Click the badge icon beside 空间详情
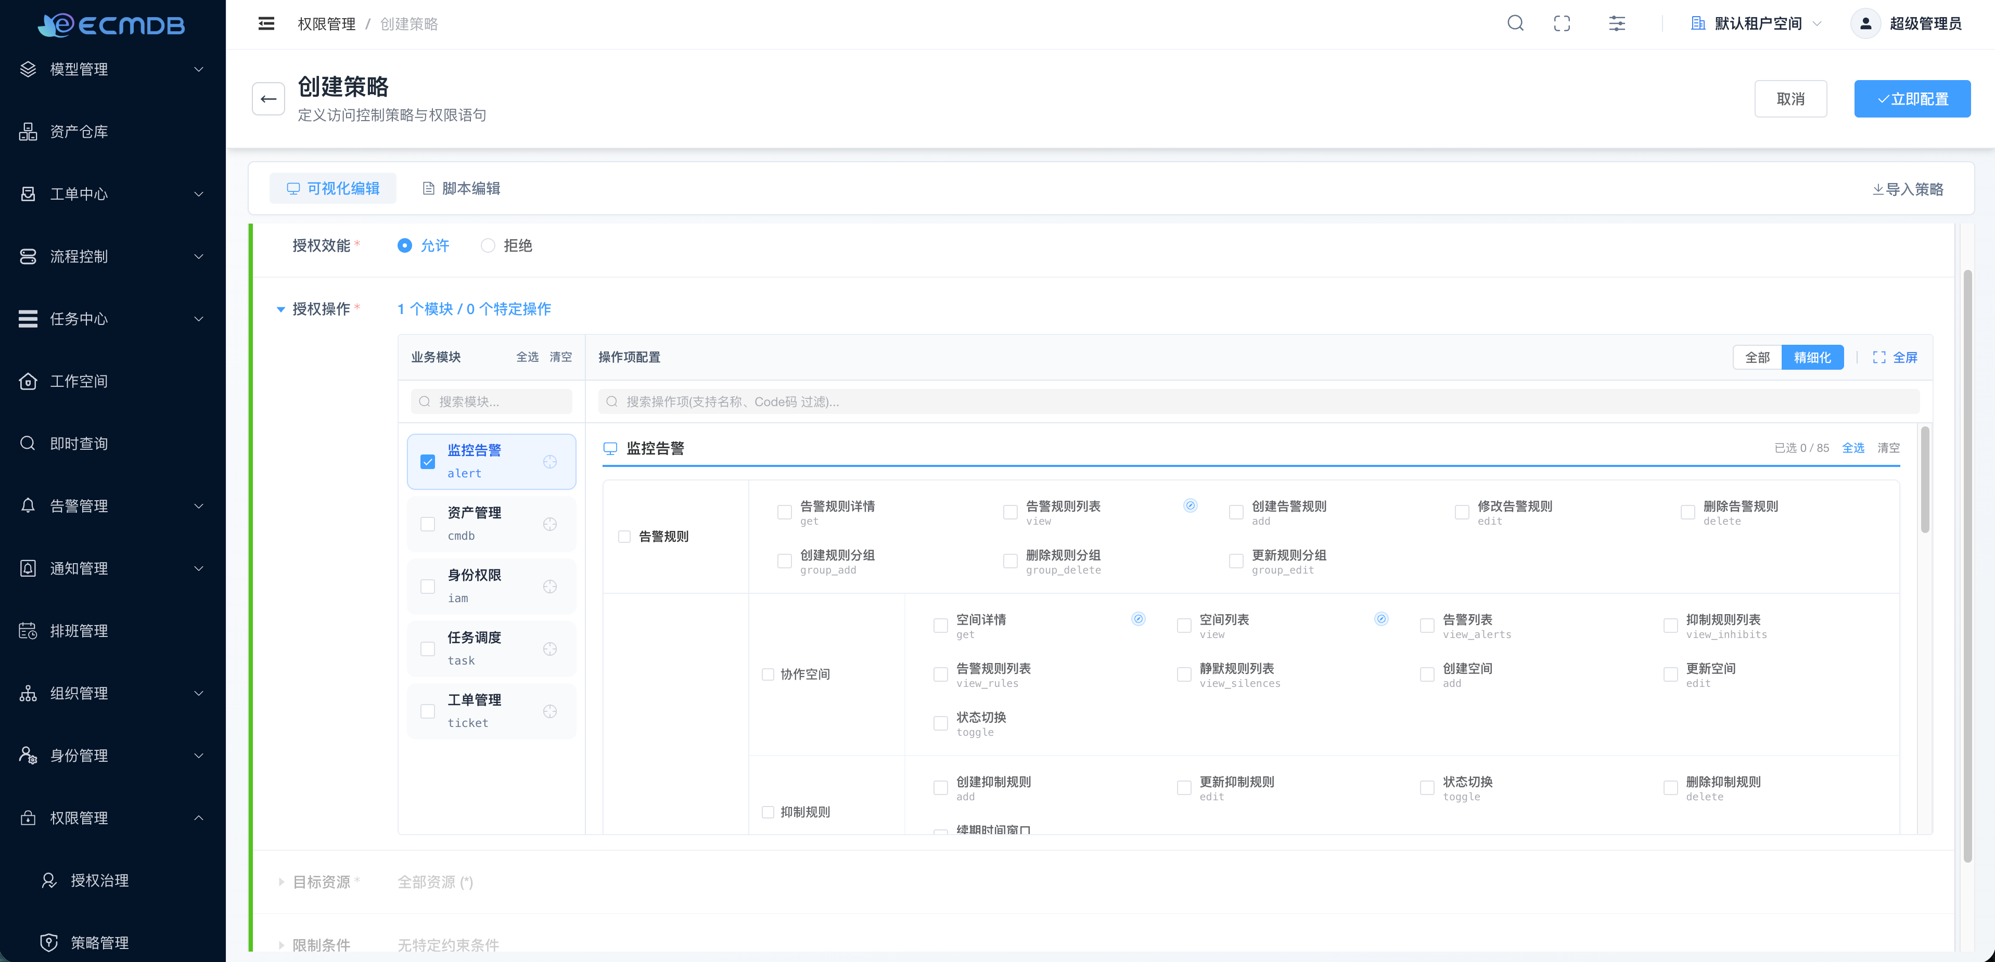 click(1139, 619)
